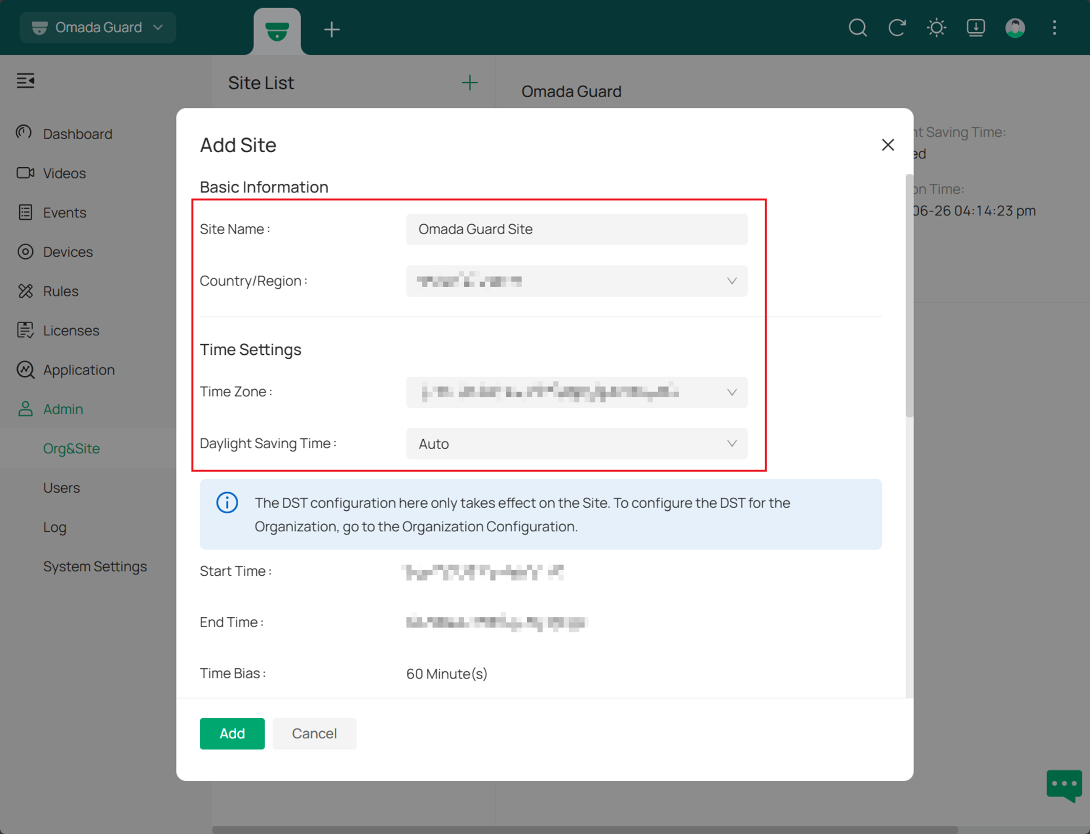
Task: Toggle the light/dark theme sun icon
Action: (936, 28)
